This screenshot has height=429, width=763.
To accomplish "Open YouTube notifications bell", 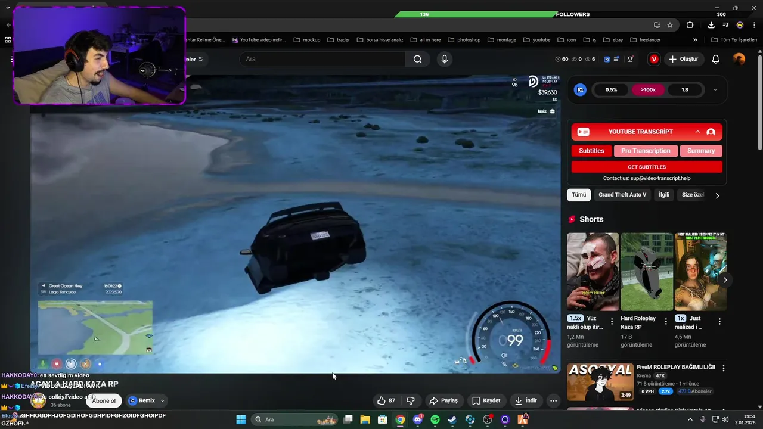I will 716,59.
